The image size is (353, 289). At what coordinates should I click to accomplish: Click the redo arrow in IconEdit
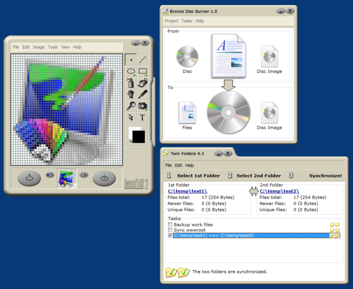click(x=84, y=174)
